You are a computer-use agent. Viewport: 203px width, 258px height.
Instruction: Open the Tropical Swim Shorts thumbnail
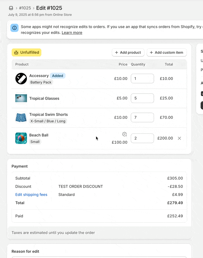(21, 117)
